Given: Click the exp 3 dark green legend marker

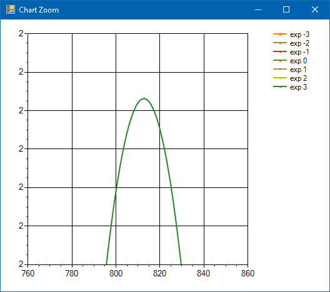Looking at the screenshot, I should click(x=280, y=86).
